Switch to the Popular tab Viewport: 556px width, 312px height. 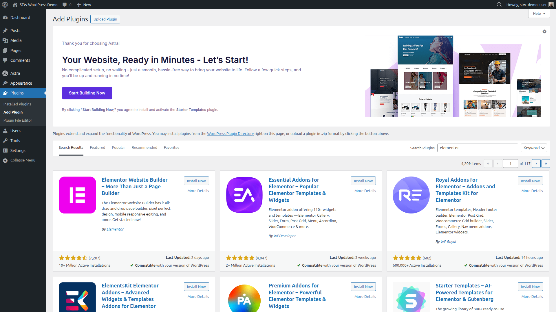pos(118,148)
